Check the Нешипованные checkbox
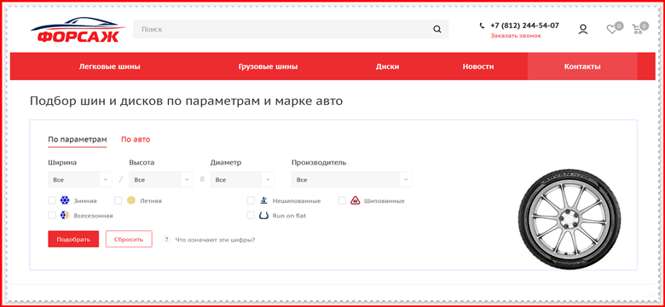Screen dimensions: 665x307 (251, 200)
